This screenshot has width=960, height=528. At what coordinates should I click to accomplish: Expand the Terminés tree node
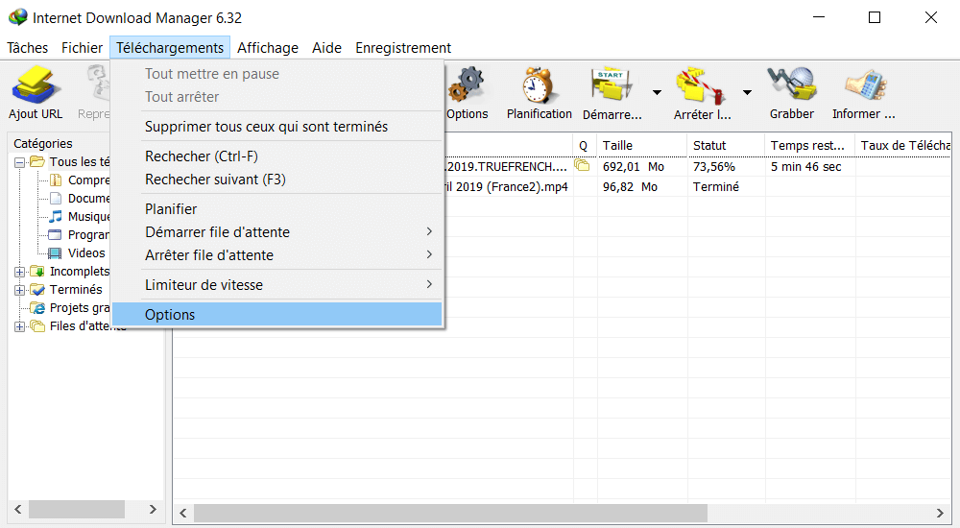19,290
